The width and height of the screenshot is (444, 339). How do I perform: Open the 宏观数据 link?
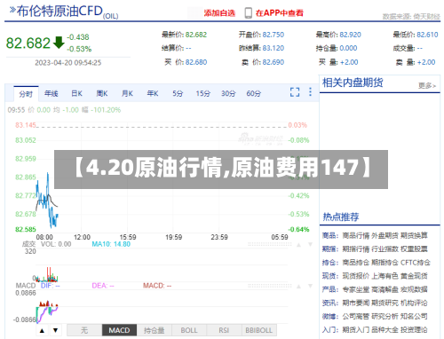[414, 289]
